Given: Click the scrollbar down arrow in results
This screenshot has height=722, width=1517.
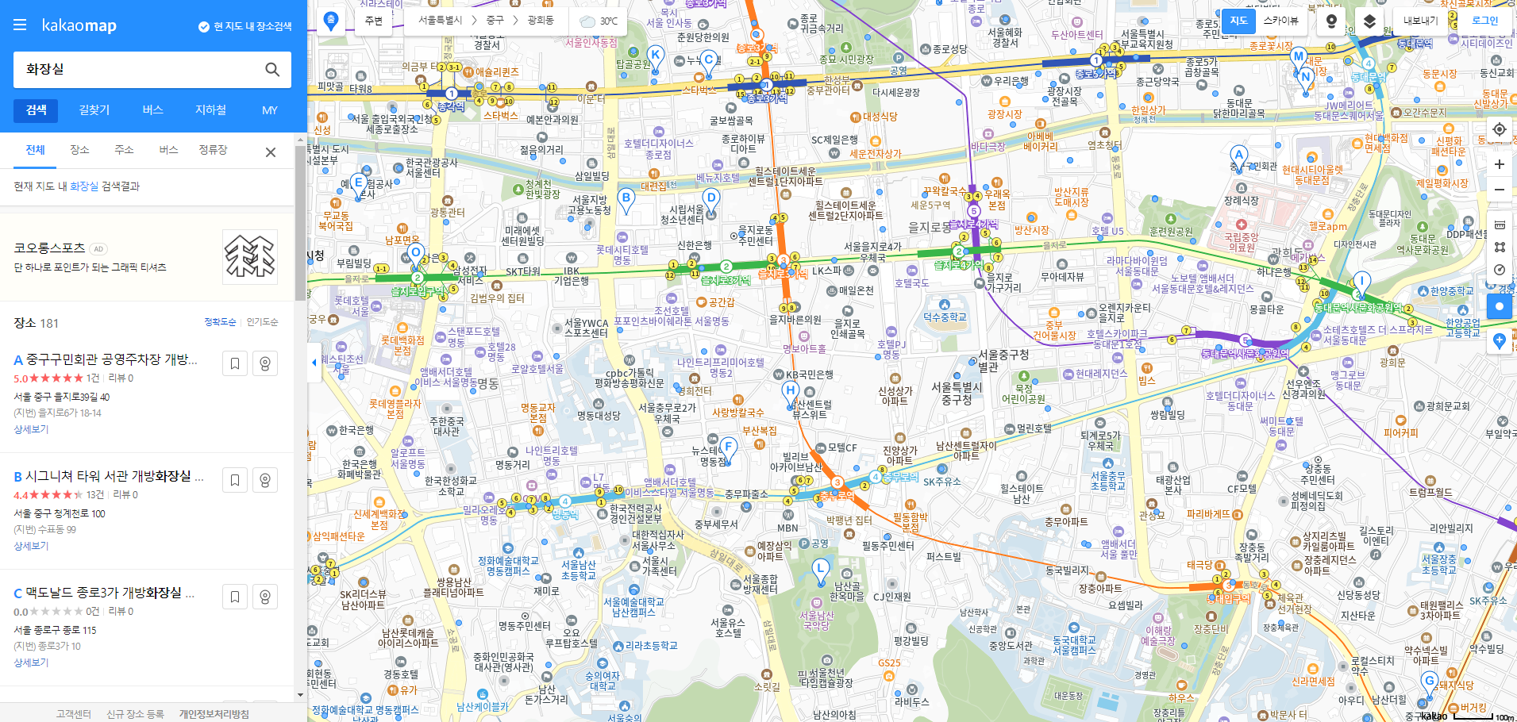Looking at the screenshot, I should (300, 695).
